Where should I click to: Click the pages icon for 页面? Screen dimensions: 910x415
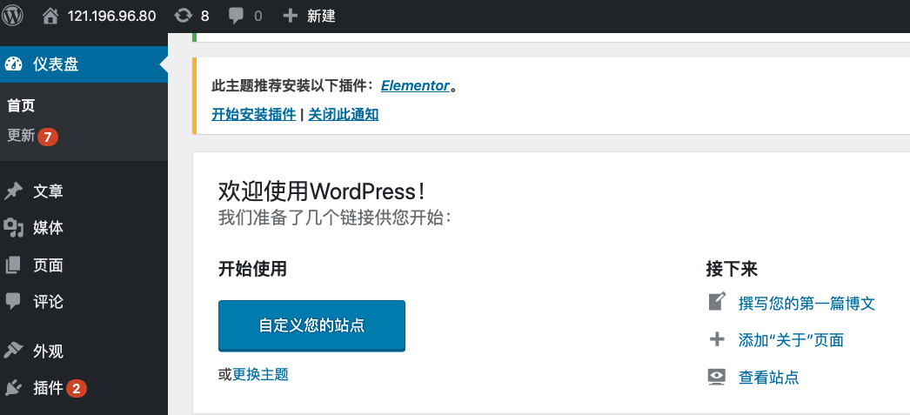click(13, 266)
